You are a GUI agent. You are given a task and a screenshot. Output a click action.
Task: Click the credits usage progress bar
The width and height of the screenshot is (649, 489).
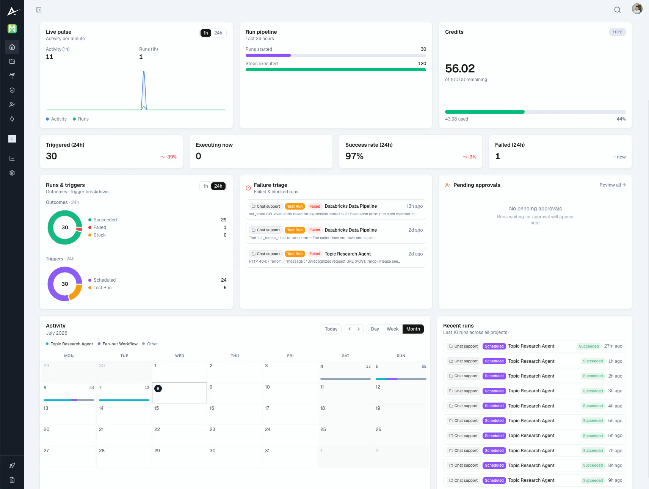click(535, 112)
